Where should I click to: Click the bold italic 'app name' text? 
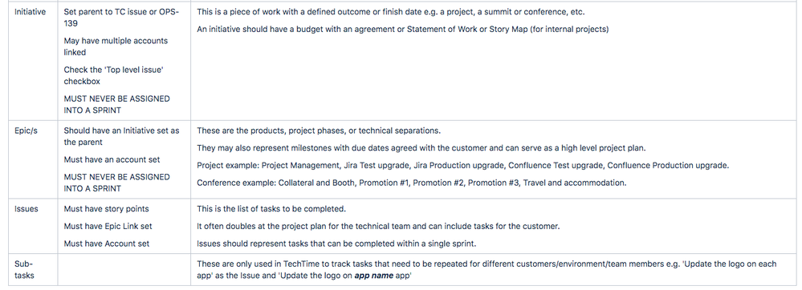(x=374, y=276)
